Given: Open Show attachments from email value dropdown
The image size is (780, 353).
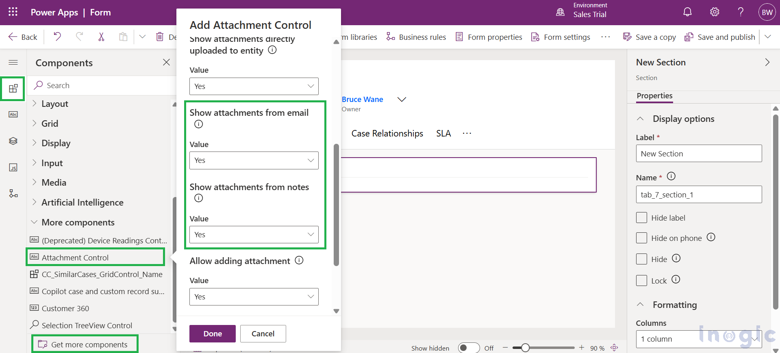Looking at the screenshot, I should pos(254,160).
